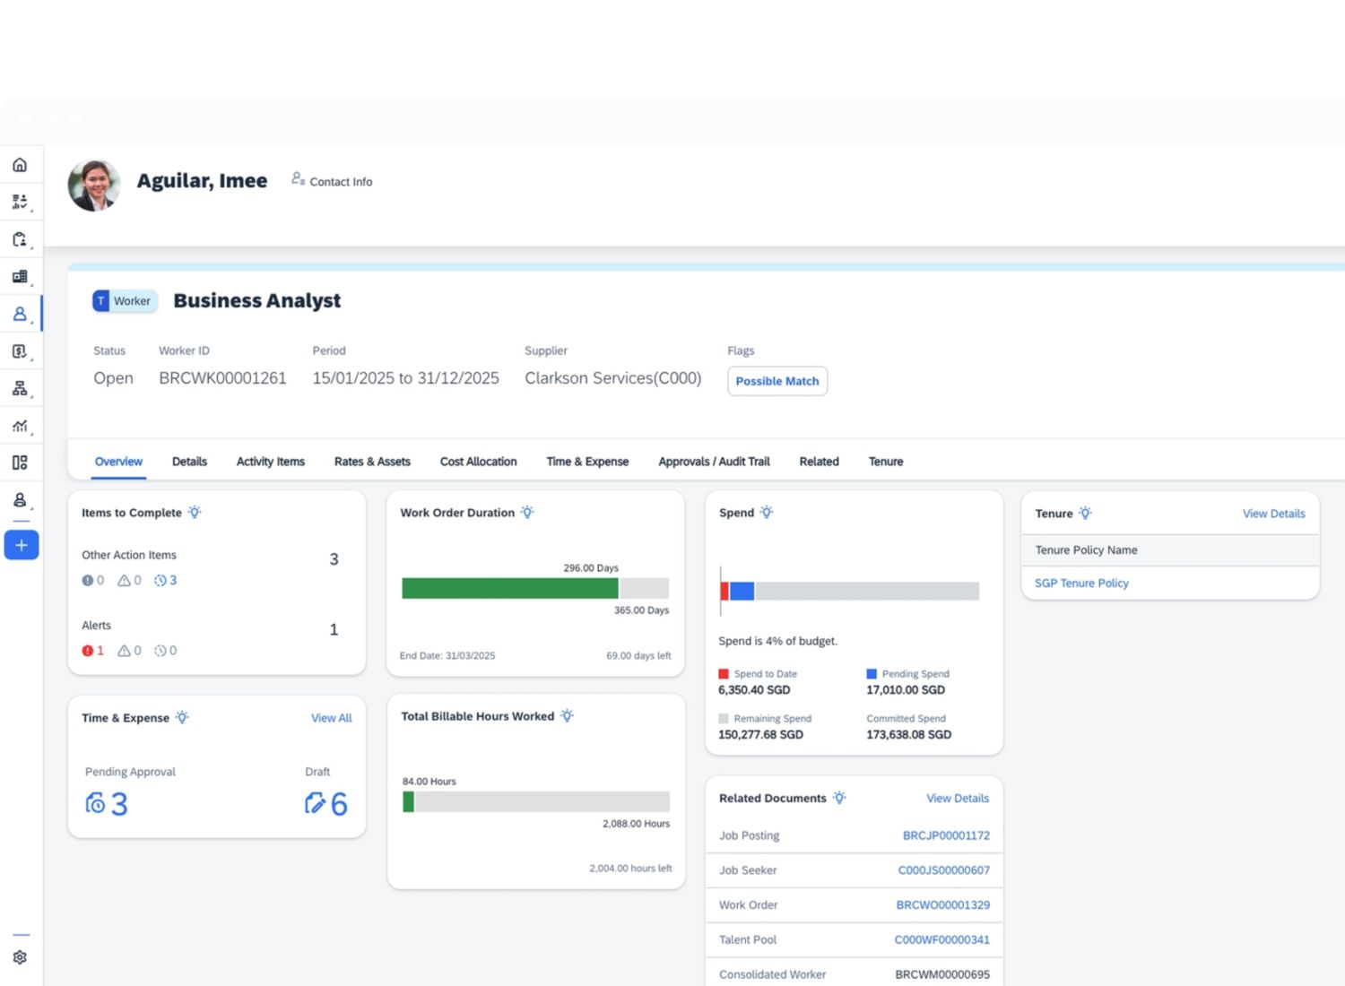Image resolution: width=1345 pixels, height=986 pixels.
Task: Open Job Posting BRCJP00001172 link
Action: coord(946,835)
